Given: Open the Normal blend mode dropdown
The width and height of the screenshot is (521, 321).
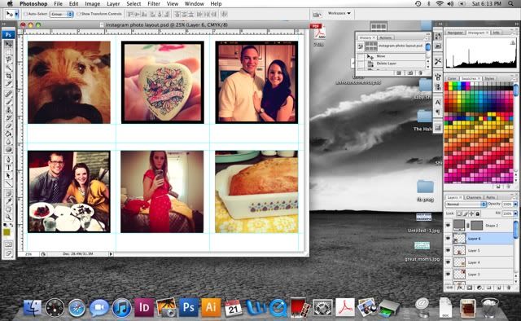Looking at the screenshot, I should [466, 204].
